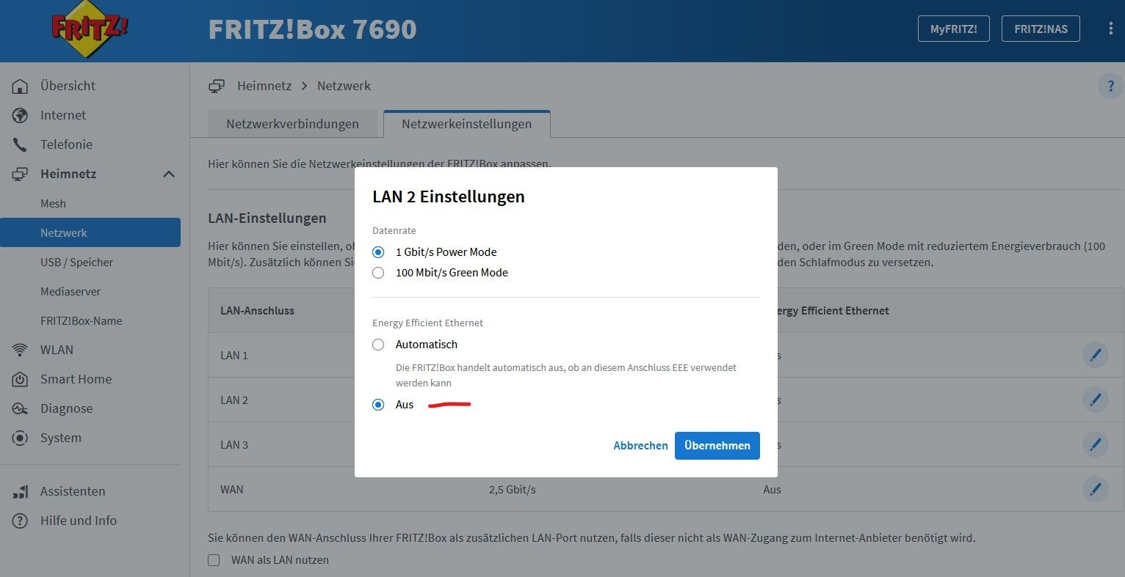The image size is (1125, 577).
Task: Click Heimnetz breadcrumb link
Action: pyautogui.click(x=264, y=87)
